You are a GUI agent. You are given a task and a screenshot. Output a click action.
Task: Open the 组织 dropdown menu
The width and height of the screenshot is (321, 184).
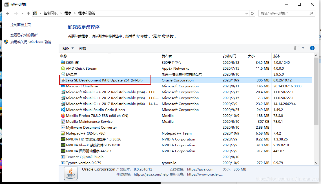coord(68,48)
